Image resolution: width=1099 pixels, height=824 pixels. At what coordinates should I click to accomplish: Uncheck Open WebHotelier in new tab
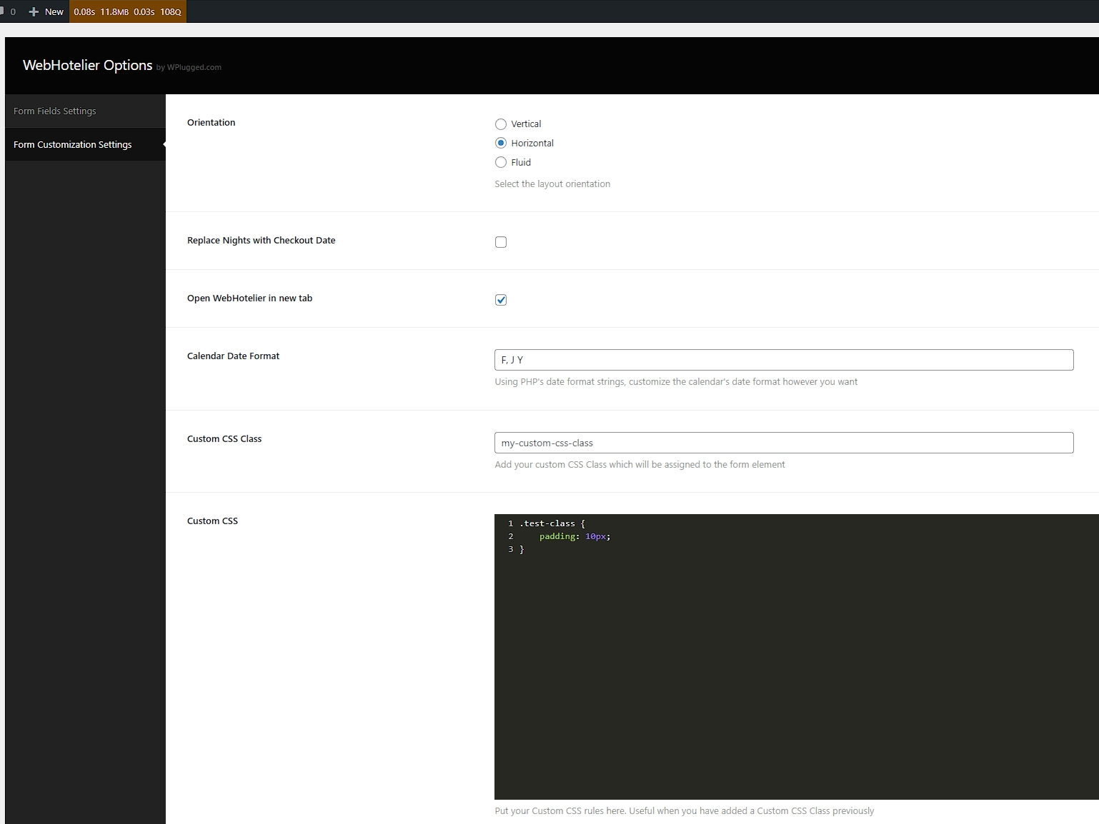coord(501,300)
